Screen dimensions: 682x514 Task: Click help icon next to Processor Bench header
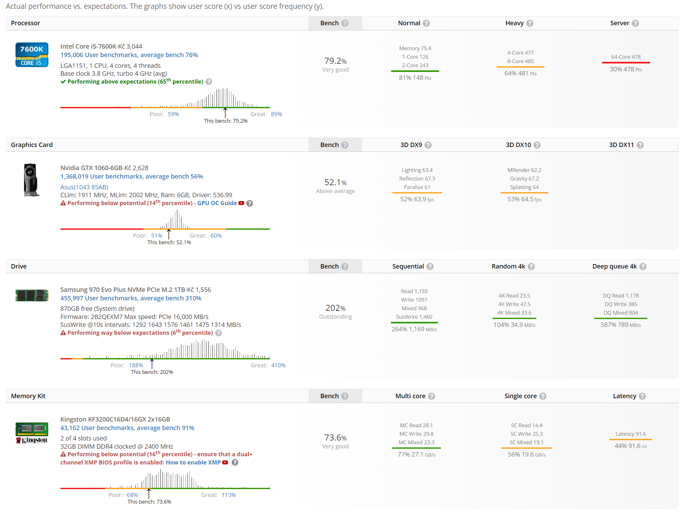345,23
